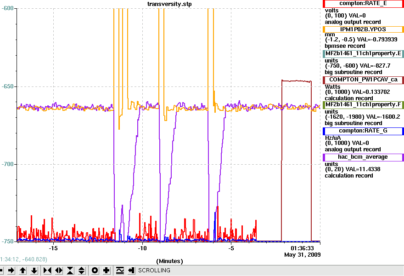Click the Watts units label
This screenshot has height=276, width=404.
pos(333,87)
